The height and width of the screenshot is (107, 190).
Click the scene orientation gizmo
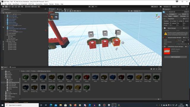[x=157, y=17]
